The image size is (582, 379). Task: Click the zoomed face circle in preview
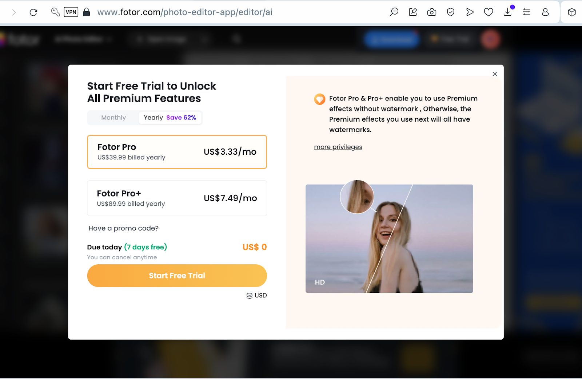pos(357,197)
